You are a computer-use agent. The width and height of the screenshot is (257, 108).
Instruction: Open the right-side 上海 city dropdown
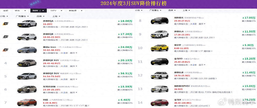click(x=186, y=10)
